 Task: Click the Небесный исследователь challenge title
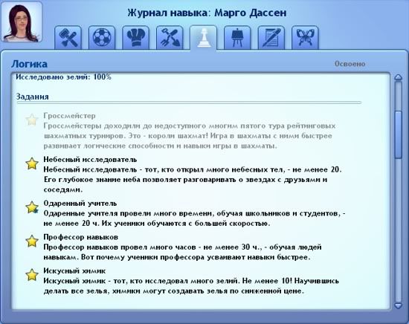pyautogui.click(x=90, y=160)
